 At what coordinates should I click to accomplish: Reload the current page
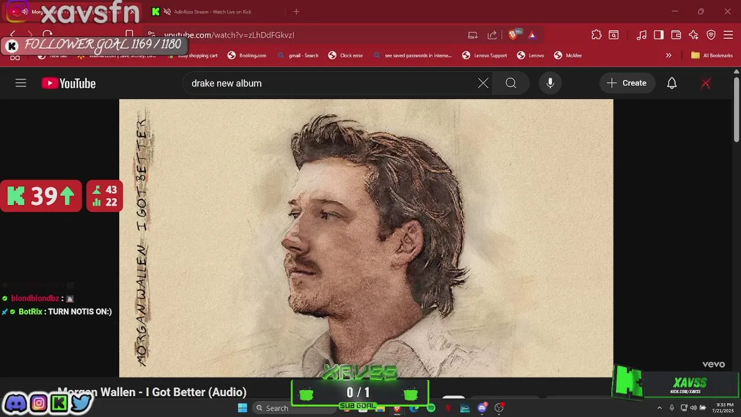tap(47, 35)
